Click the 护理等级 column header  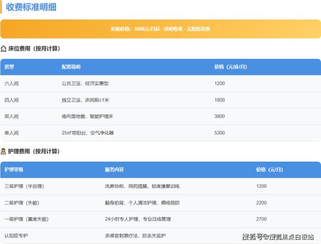[x=14, y=170]
